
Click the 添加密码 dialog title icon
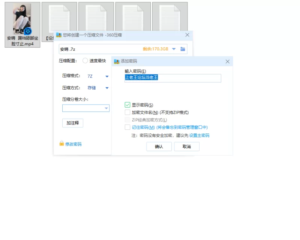tap(117, 61)
